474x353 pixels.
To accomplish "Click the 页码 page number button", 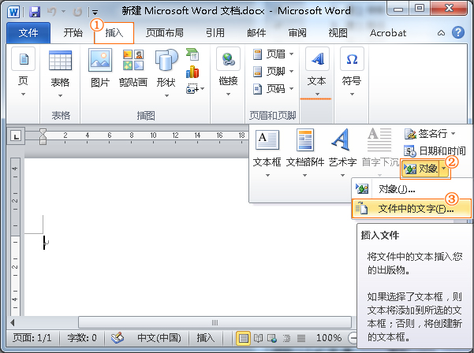I will tap(273, 89).
